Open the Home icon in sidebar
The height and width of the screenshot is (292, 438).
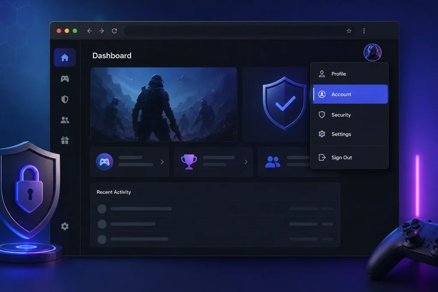(x=65, y=58)
